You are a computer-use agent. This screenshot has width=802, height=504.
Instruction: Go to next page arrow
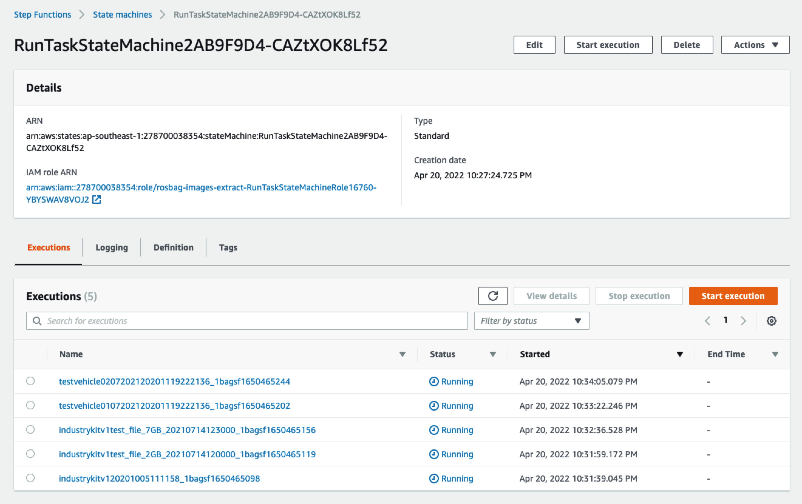pos(743,321)
